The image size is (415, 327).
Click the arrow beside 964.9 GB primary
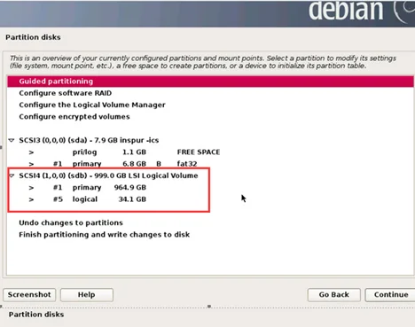(x=31, y=188)
